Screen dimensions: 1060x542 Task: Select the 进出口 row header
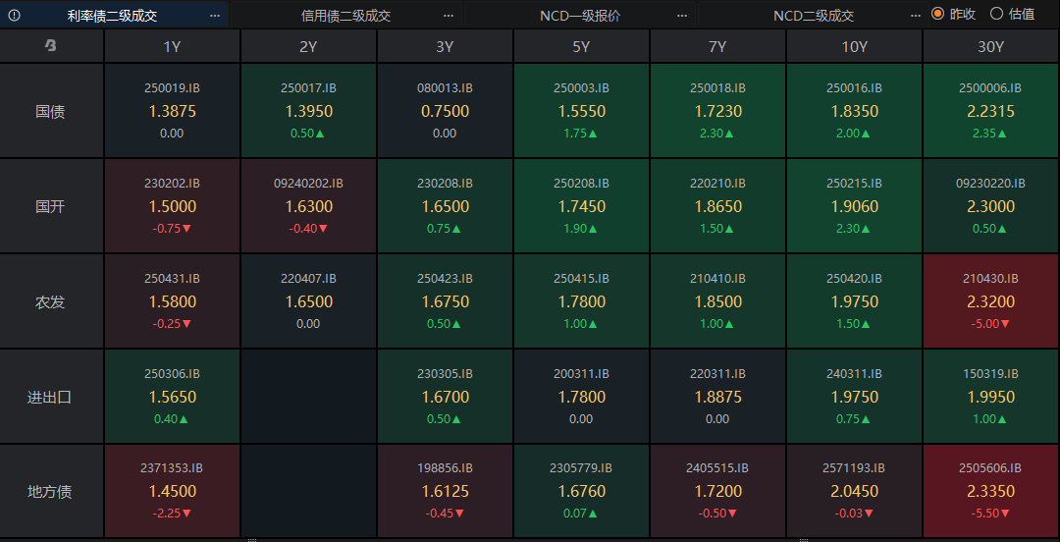[x=51, y=397]
